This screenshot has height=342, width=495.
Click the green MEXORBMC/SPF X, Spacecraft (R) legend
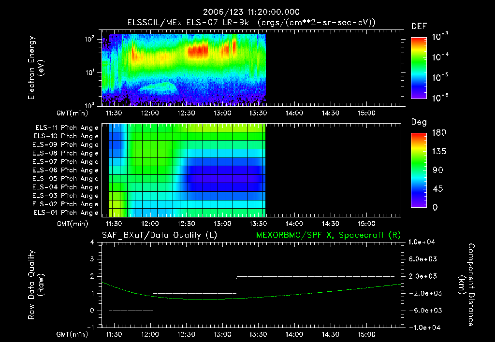(328, 235)
